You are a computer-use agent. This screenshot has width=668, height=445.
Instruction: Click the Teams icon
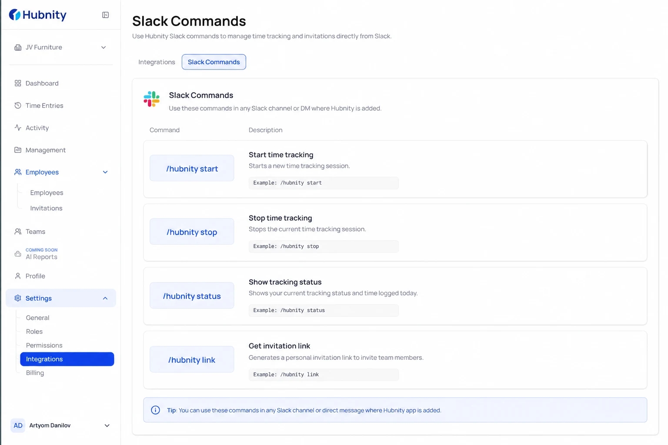(x=18, y=232)
